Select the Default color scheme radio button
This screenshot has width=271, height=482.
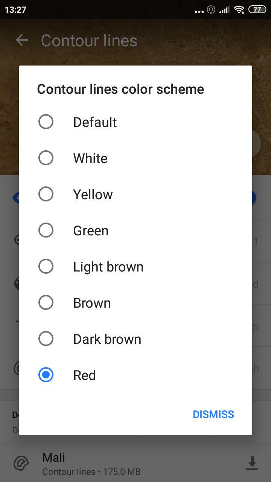(46, 122)
